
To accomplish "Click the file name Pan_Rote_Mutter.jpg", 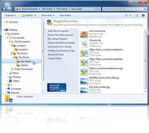I will 100,87.
